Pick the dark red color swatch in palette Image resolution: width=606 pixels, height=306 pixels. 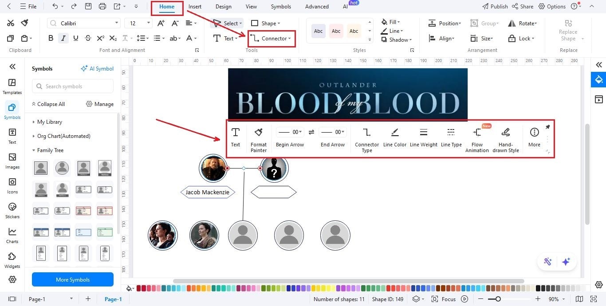coord(139,288)
